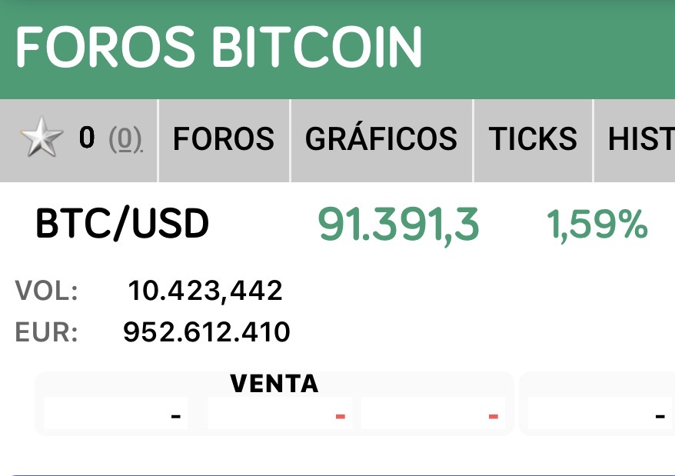This screenshot has width=675, height=476.
Task: Click the FOROS BITCOIN header title
Action: [x=219, y=47]
